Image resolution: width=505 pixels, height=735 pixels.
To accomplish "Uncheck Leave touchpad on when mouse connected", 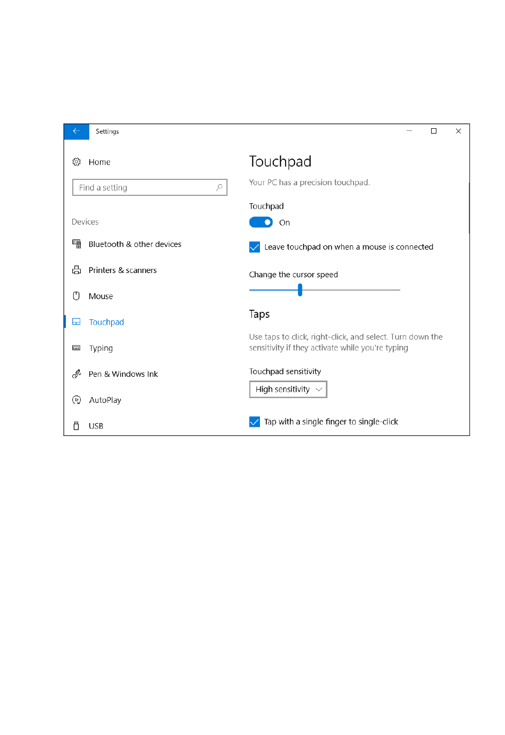I will coord(255,247).
